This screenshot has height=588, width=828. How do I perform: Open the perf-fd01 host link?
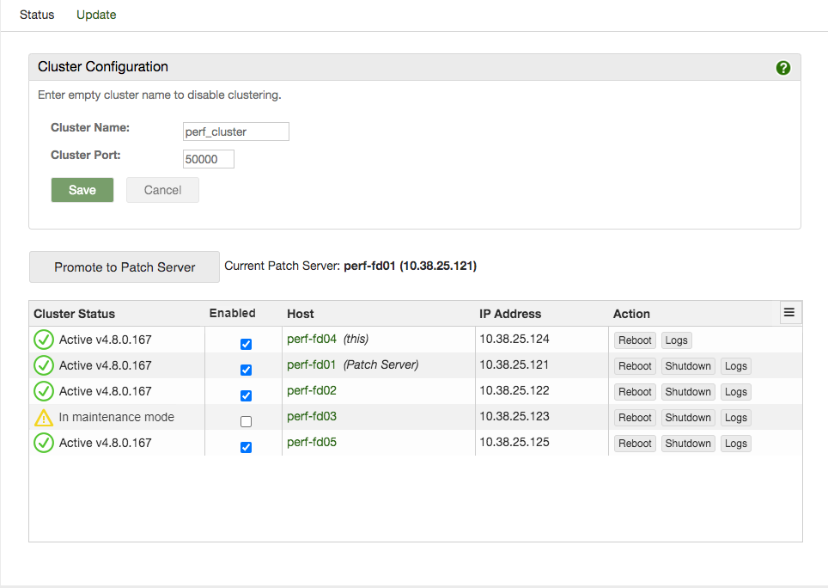tap(311, 364)
